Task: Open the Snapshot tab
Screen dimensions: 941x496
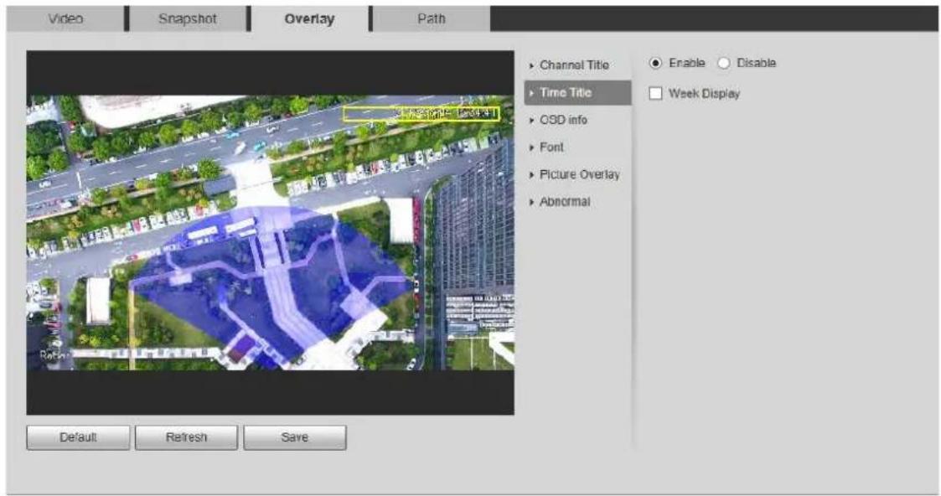Action: pos(188,18)
